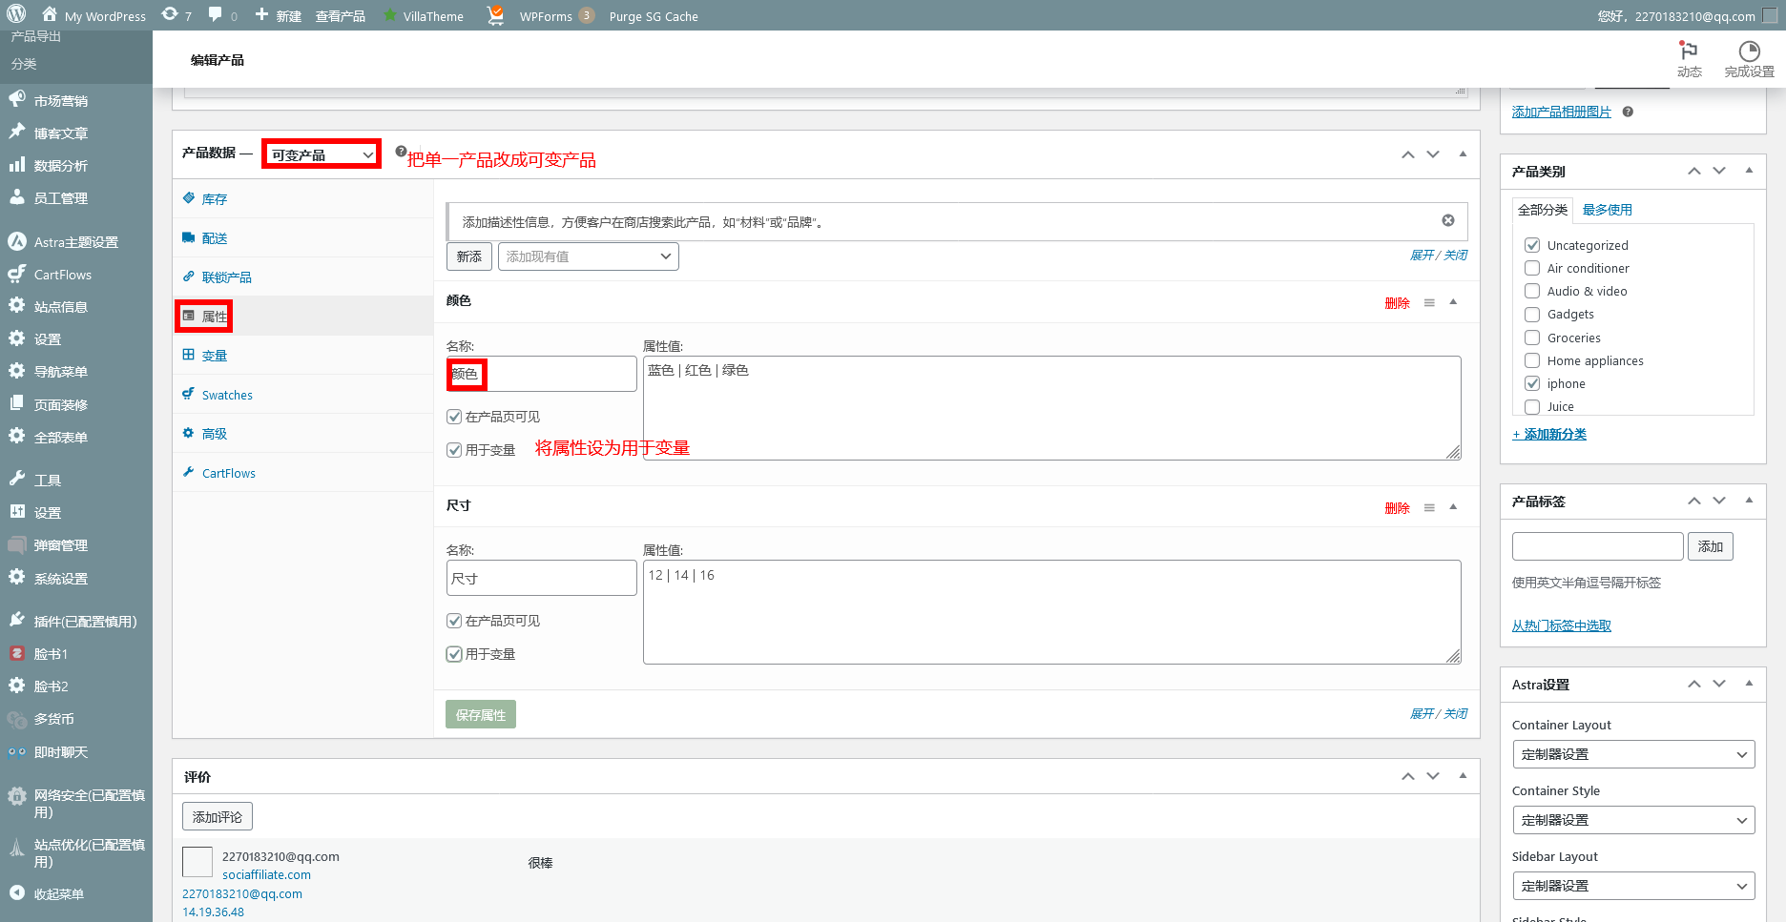Check the Air conditioner category checkbox
Screen dimensions: 1786x922
pos(1532,268)
